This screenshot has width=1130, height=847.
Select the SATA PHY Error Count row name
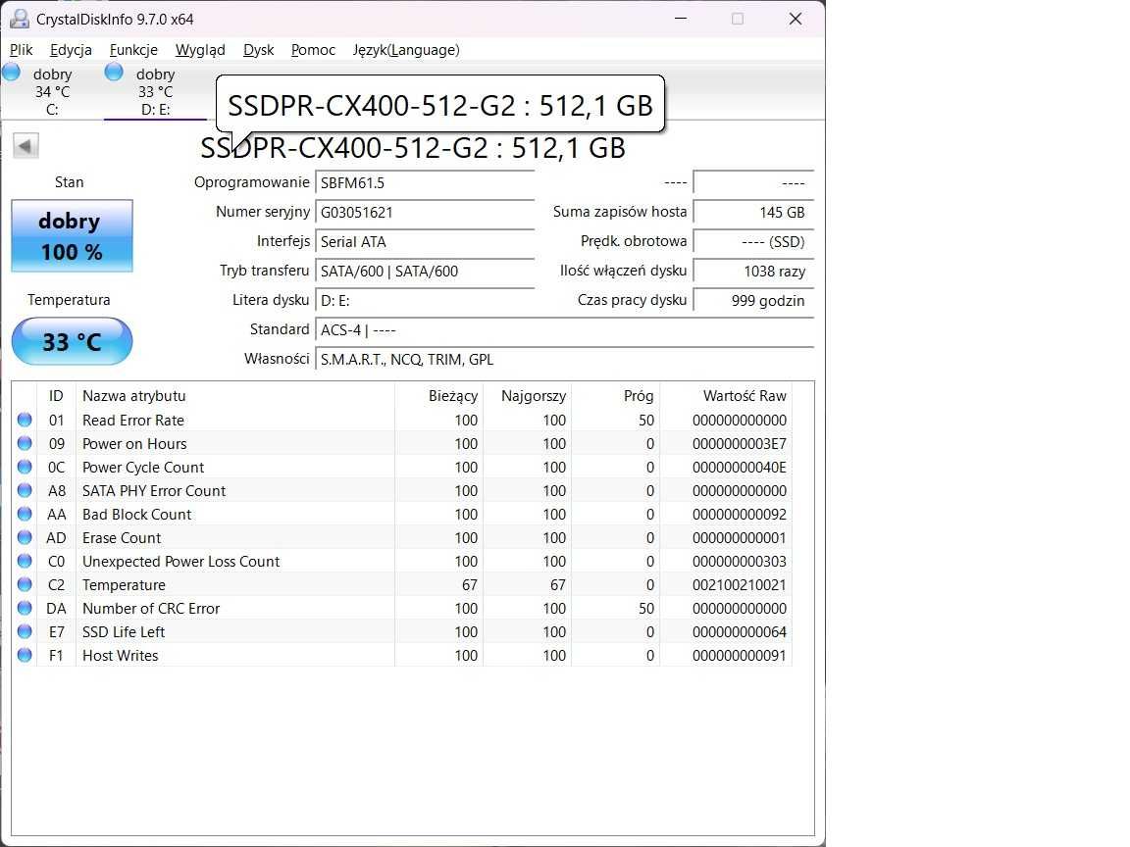[x=154, y=490]
